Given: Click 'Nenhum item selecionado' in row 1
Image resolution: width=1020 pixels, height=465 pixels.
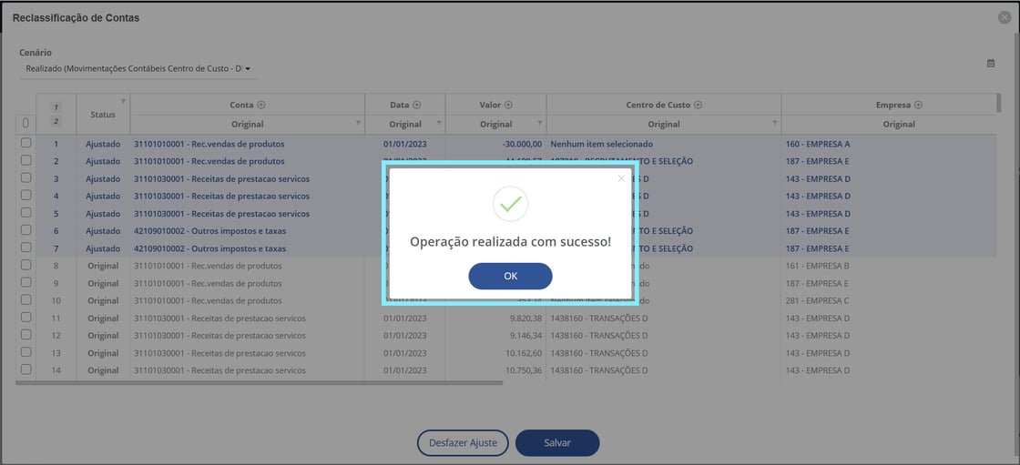Looking at the screenshot, I should [x=602, y=144].
